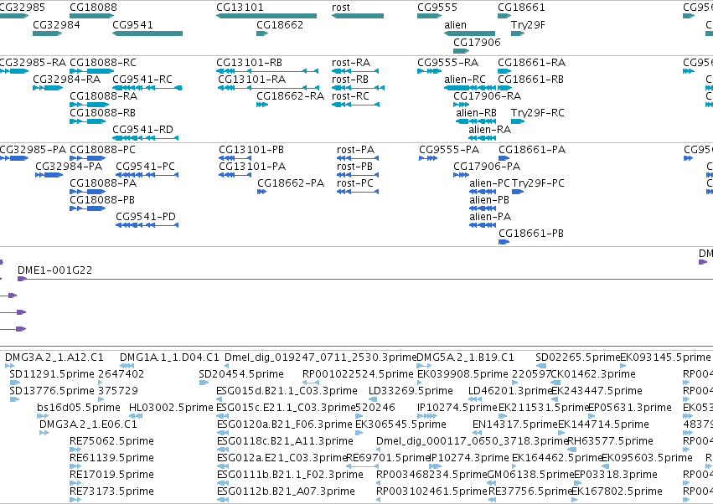Select protein CG9541-PC
This screenshot has width=713, height=504.
coord(145,167)
